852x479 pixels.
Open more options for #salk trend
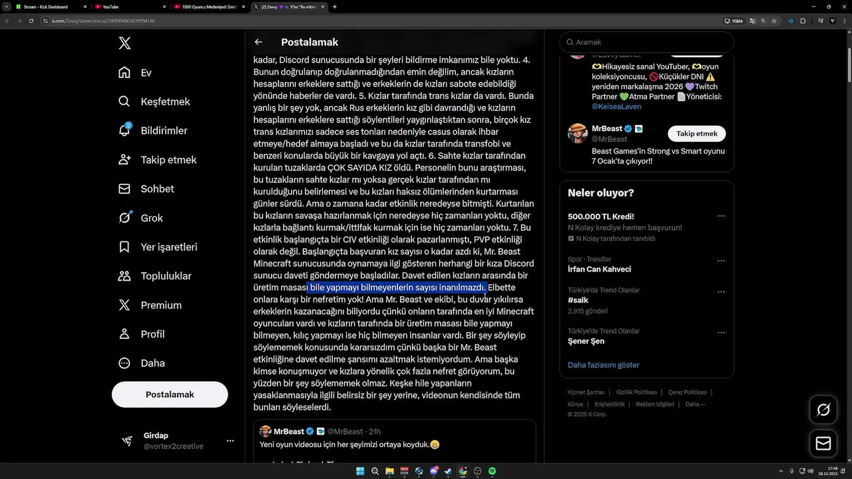721,291
